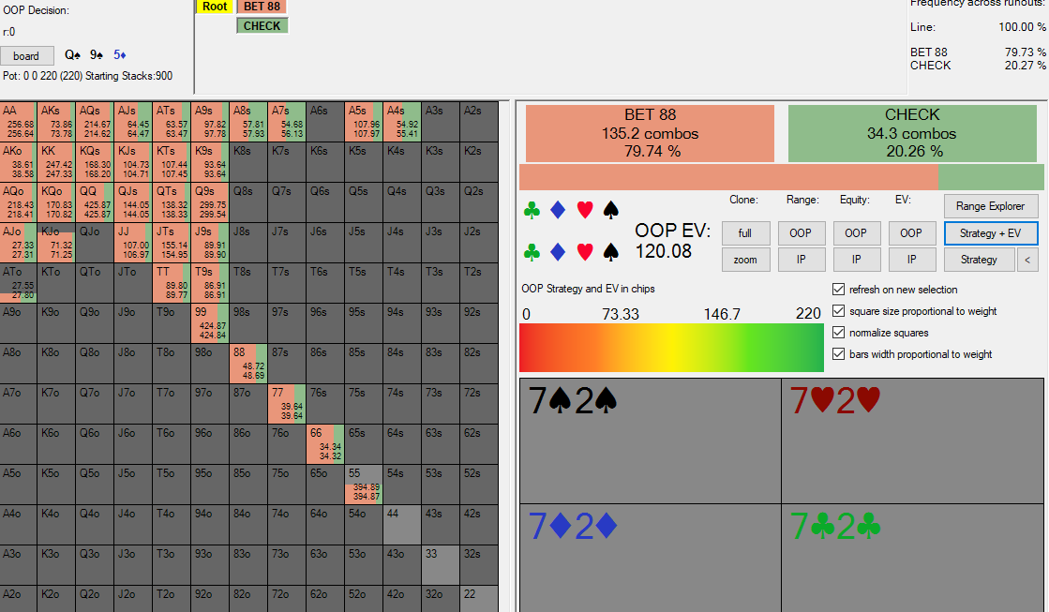Select the QQ cell in the range grid

(95, 202)
